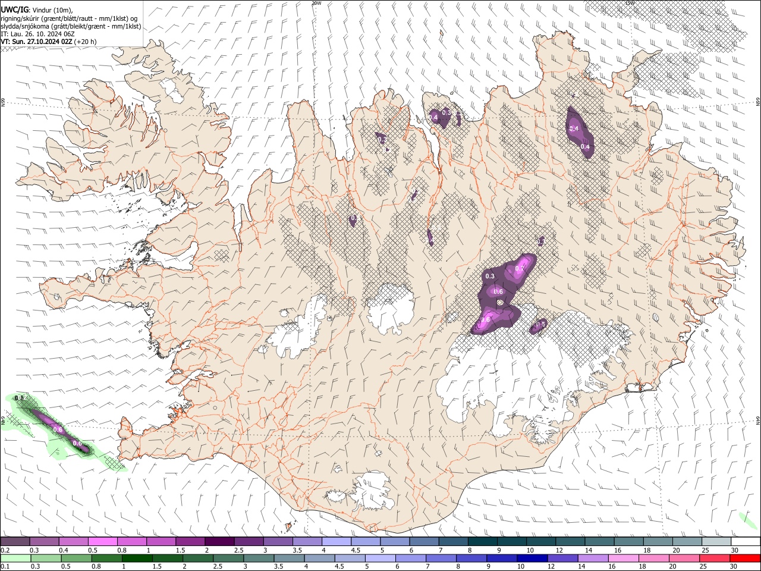Image resolution: width=761 pixels, height=571 pixels.
Task: Click the white top-row swatch labeled 30
Action: point(745,542)
